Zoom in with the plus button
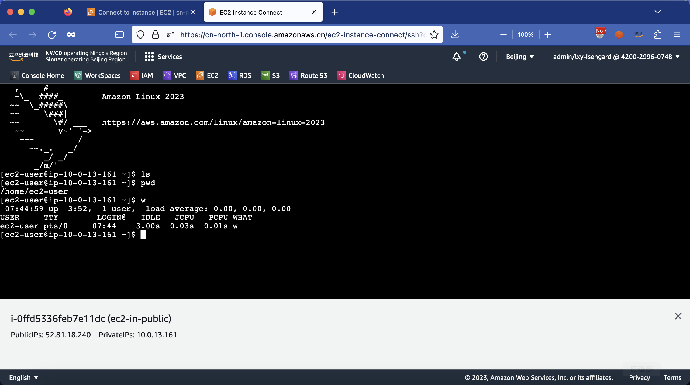Screen dimensions: 690x385 point(548,35)
